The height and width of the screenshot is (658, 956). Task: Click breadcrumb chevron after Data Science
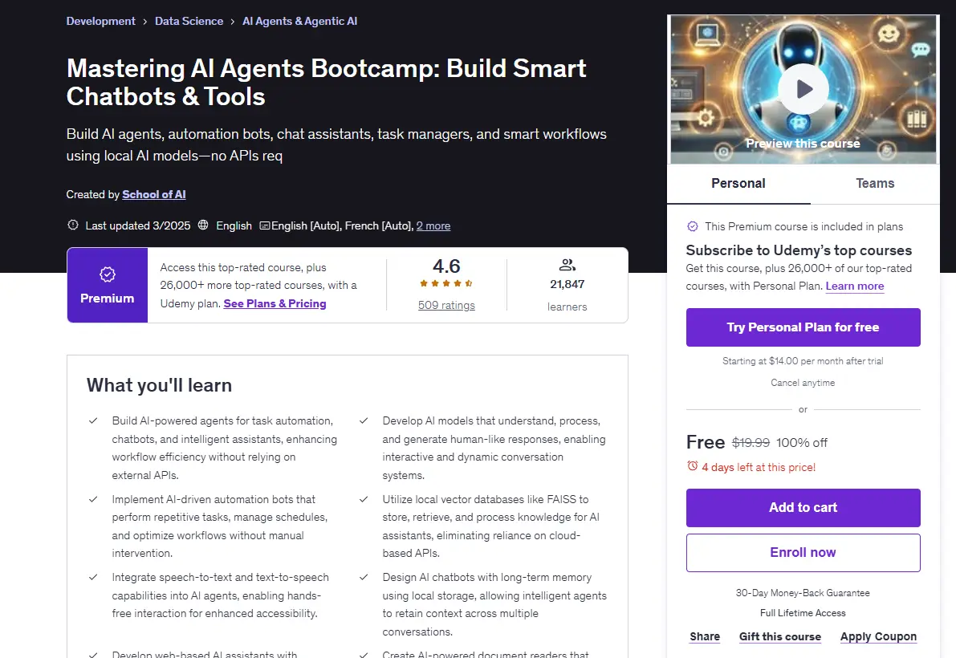(232, 22)
